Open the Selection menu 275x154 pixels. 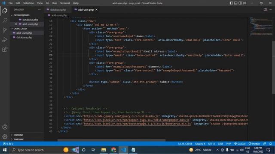tap(28, 3)
